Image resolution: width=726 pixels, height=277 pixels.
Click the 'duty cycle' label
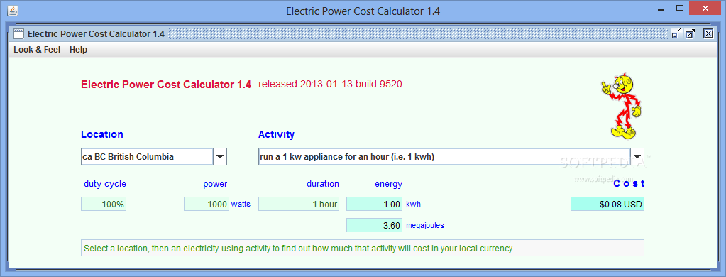(104, 184)
